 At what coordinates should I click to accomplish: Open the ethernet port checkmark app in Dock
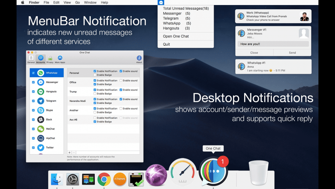[136, 179]
